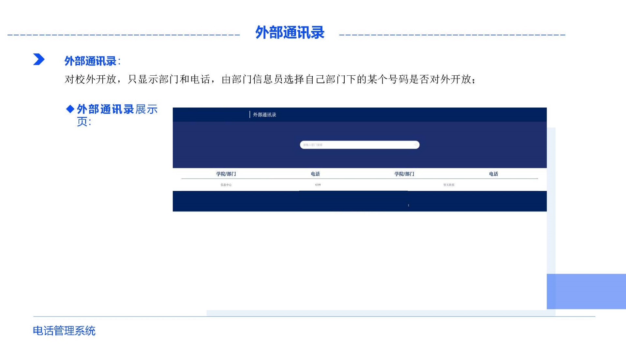Click the blue chevron arrow bullet icon
The image size is (626, 352).
(x=38, y=59)
